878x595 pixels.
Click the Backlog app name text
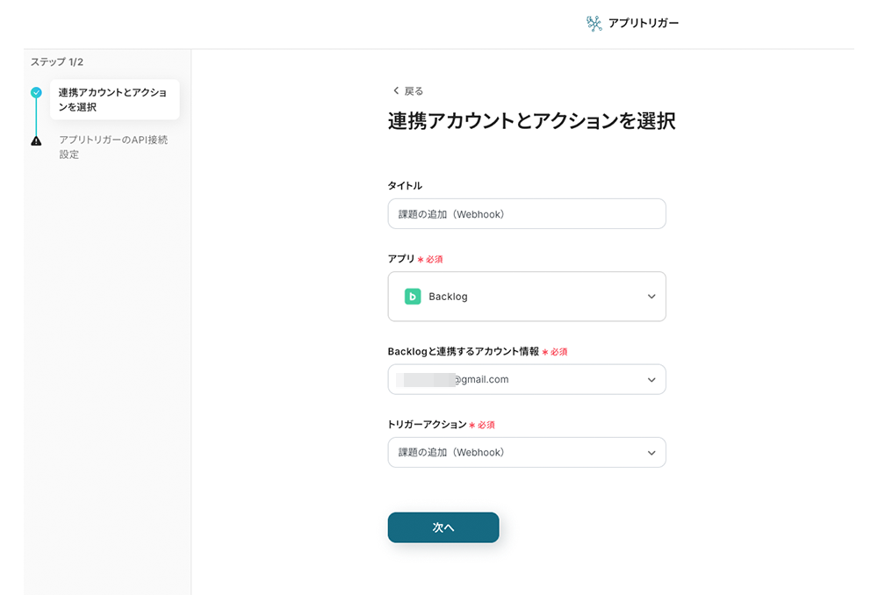pyautogui.click(x=448, y=297)
